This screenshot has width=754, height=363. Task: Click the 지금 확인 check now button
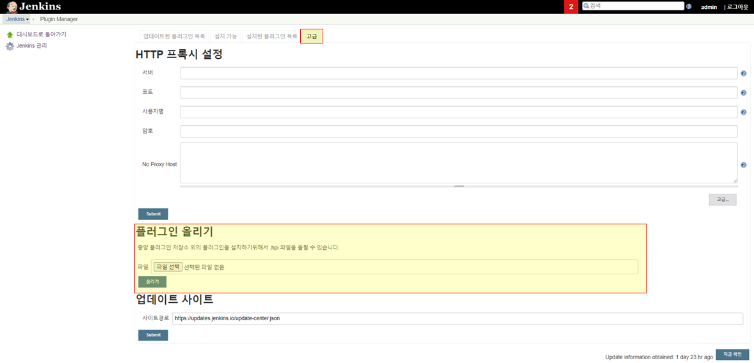(733, 354)
